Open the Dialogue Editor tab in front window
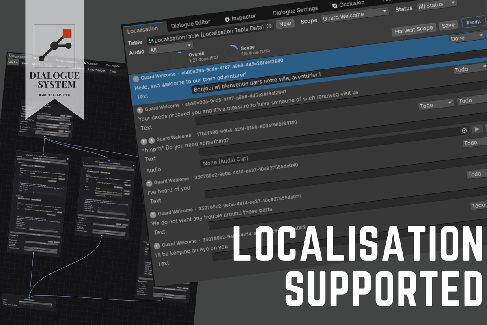This screenshot has height=325, width=487. tap(191, 24)
